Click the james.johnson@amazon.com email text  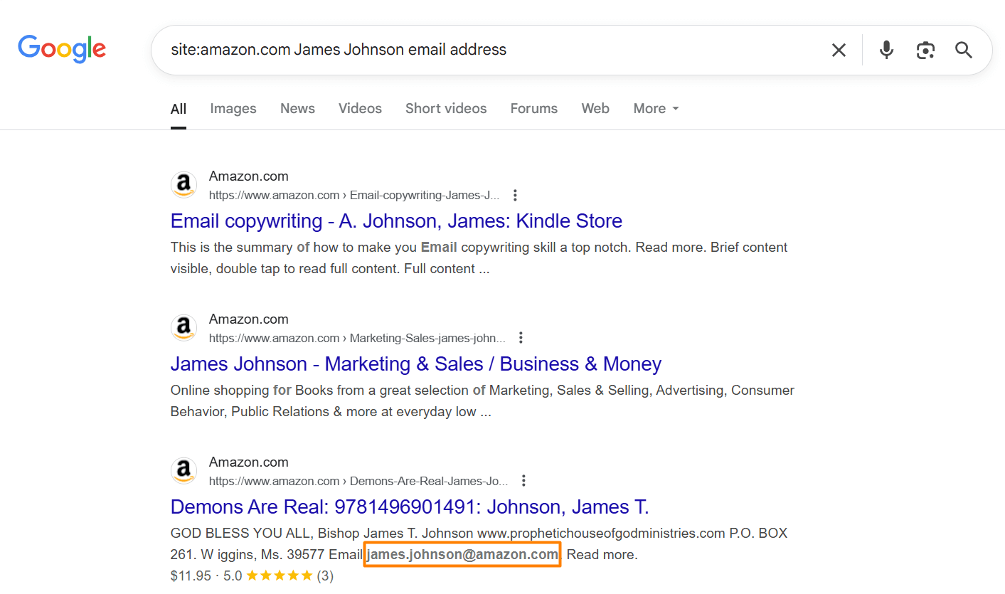pyautogui.click(x=463, y=555)
